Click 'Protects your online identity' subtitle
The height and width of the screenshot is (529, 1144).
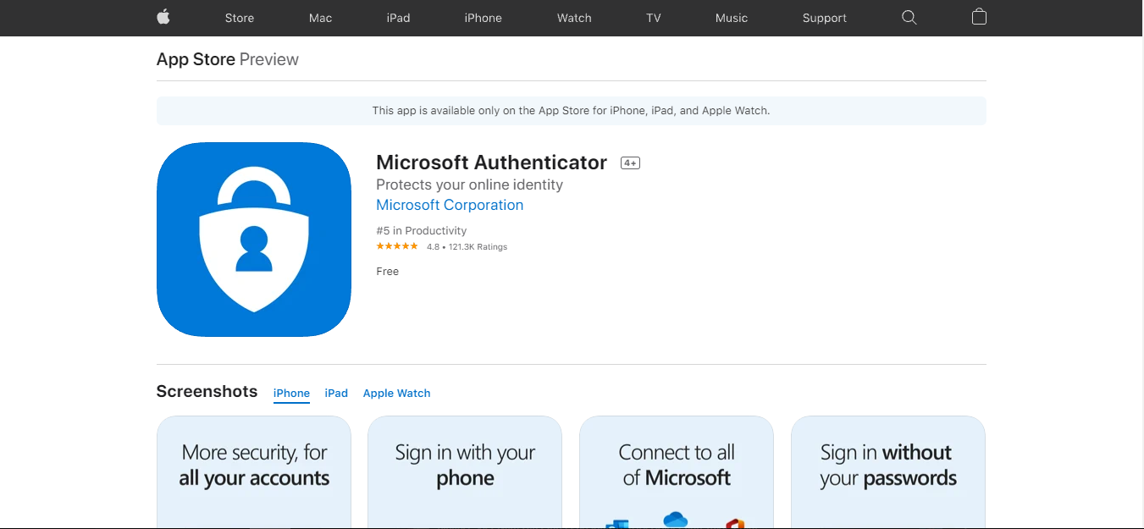click(x=469, y=185)
